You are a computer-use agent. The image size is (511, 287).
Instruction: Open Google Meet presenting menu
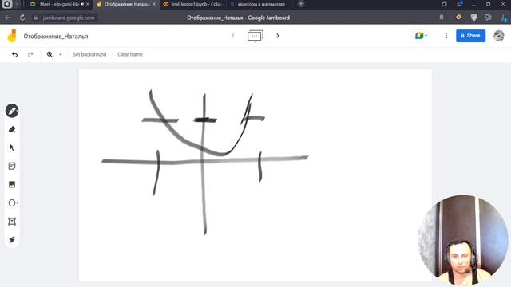[x=421, y=36]
